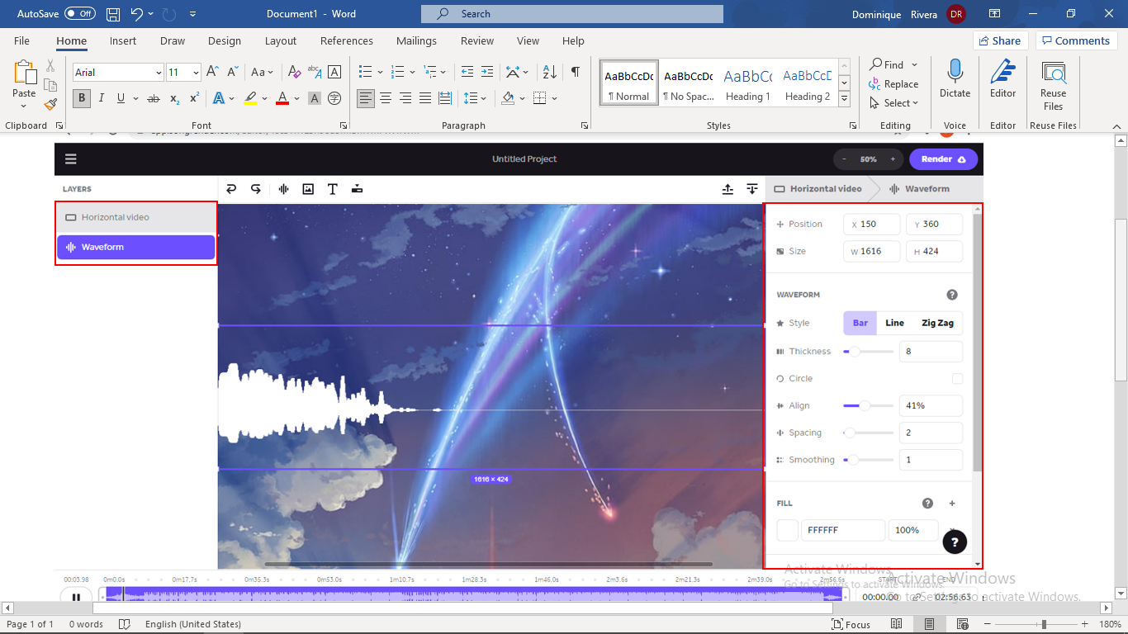
Task: Click the enclose characters icon
Action: 334,98
